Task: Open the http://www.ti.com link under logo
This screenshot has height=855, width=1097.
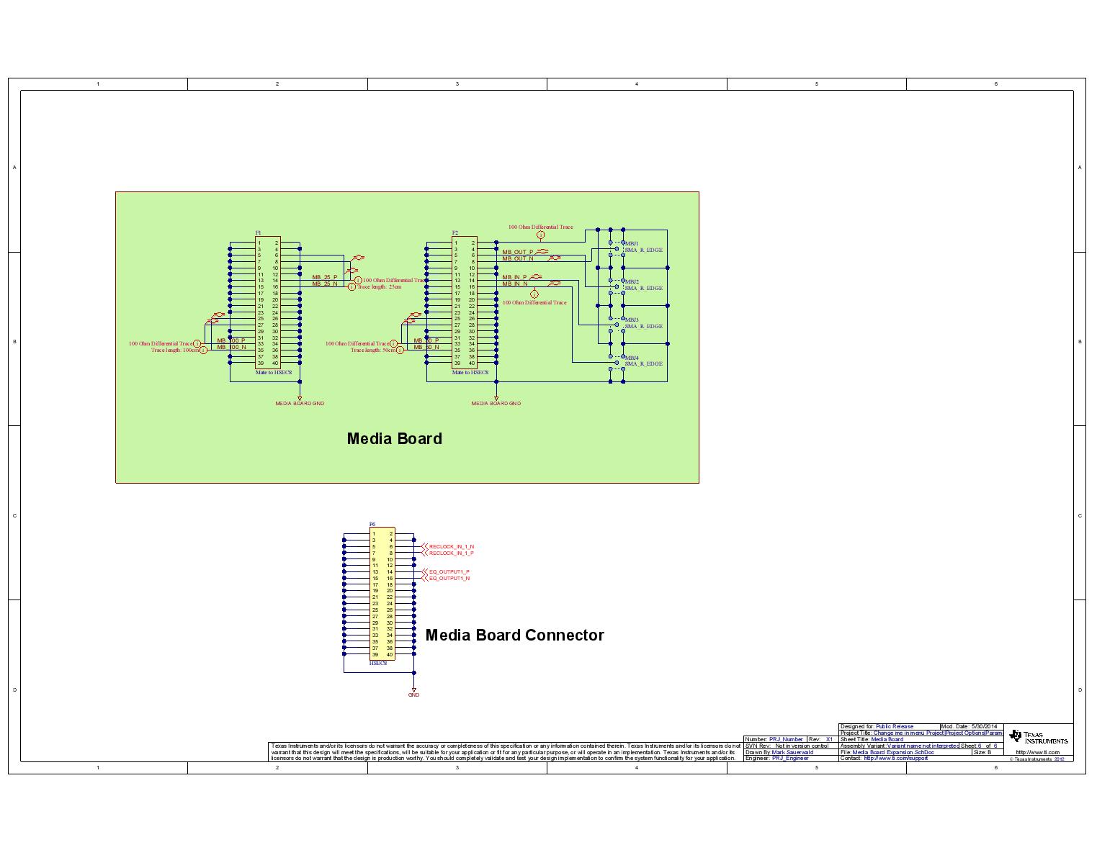Action: tap(1037, 752)
